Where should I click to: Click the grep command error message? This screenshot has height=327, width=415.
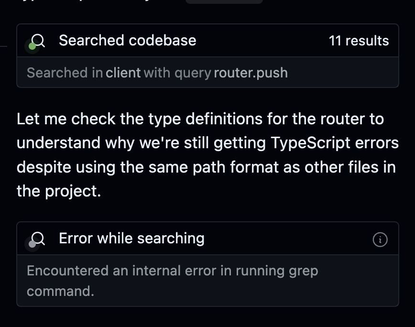coord(172,281)
